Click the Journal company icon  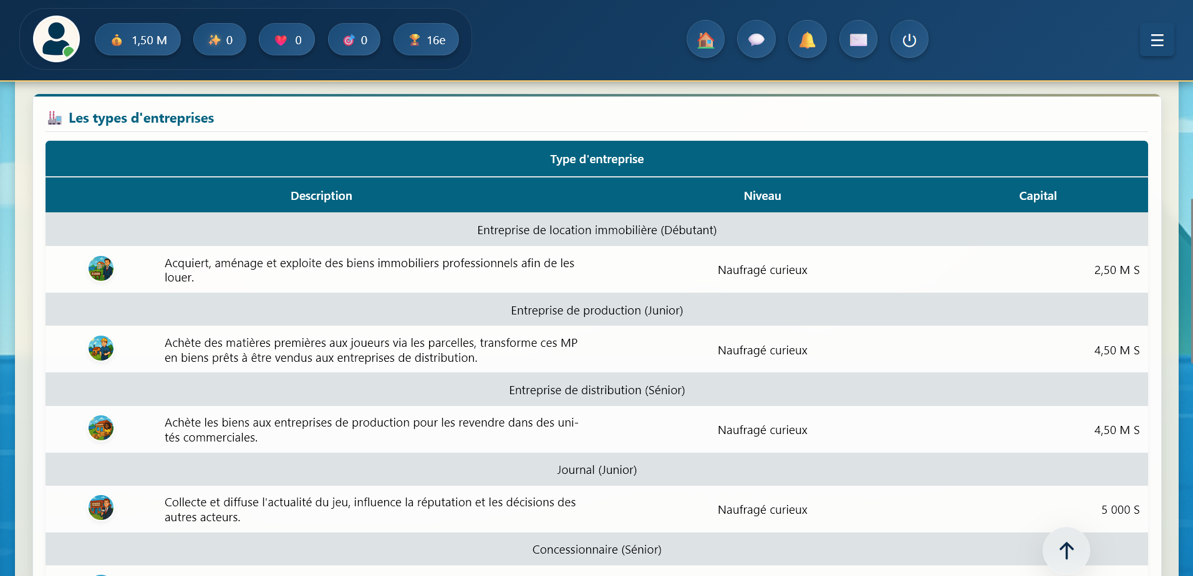coord(101,508)
